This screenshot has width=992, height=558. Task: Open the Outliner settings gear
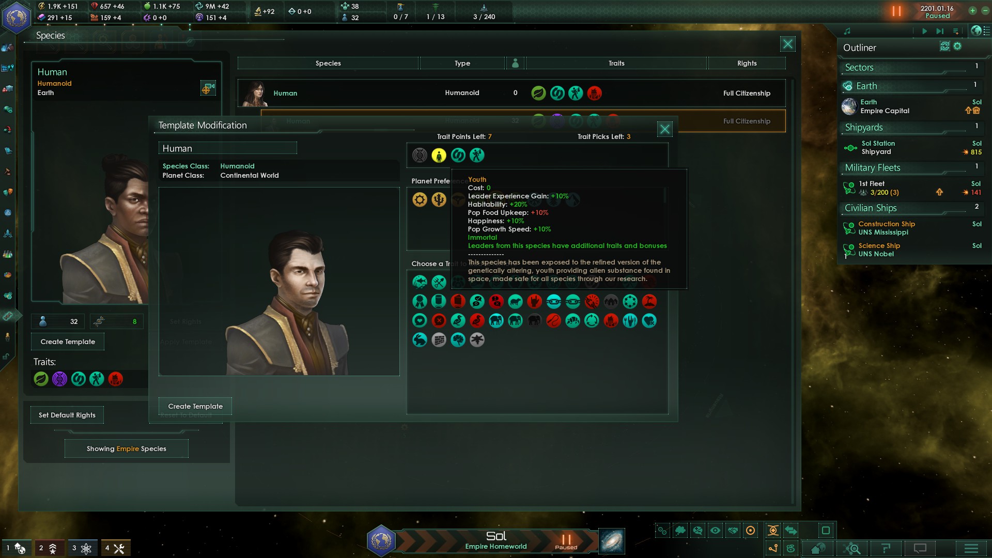(957, 47)
